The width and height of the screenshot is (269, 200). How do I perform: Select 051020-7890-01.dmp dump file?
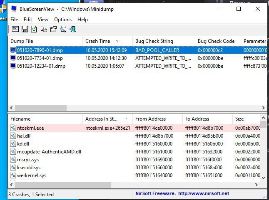[40, 50]
